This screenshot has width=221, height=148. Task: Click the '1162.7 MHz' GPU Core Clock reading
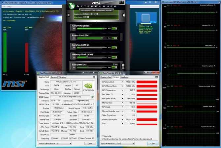[x=130, y=82]
